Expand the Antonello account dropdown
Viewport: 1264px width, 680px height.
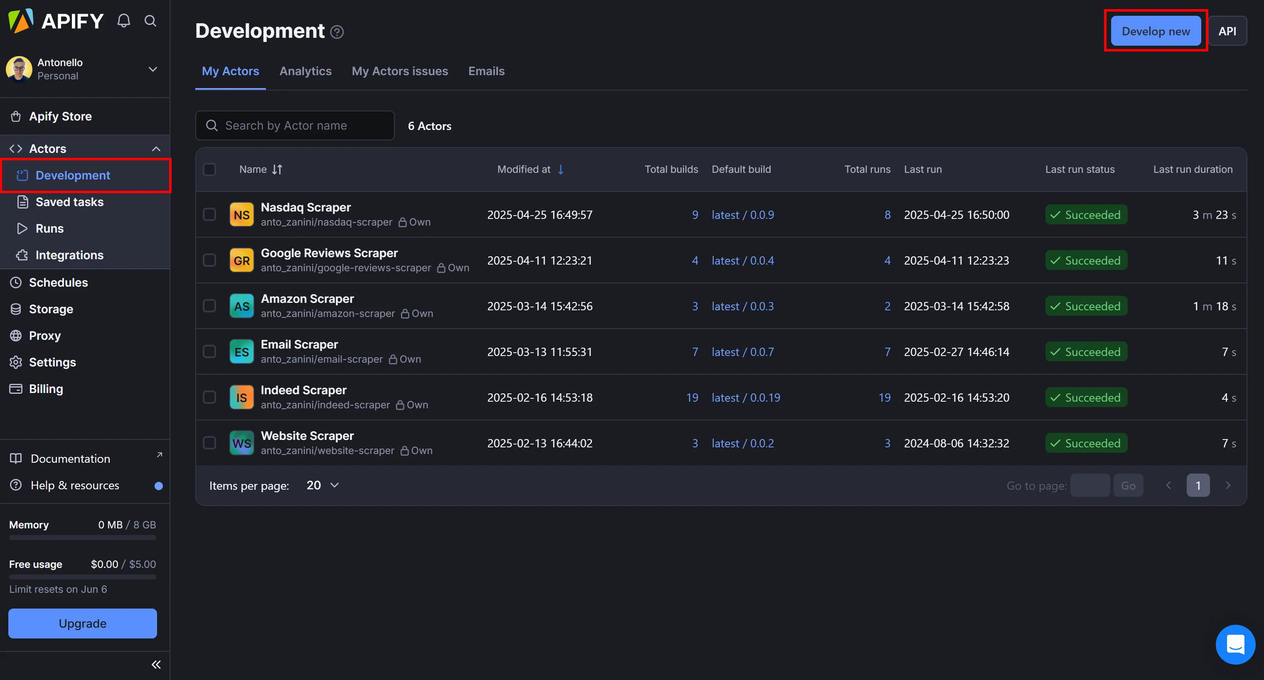click(x=152, y=69)
